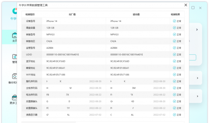Click the 出厂值 column header

[x=72, y=14]
